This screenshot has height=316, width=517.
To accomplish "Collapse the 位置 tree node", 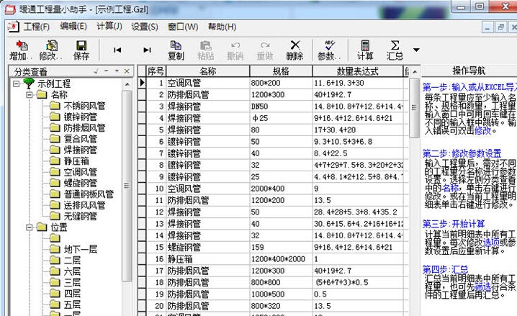I will tap(30, 227).
